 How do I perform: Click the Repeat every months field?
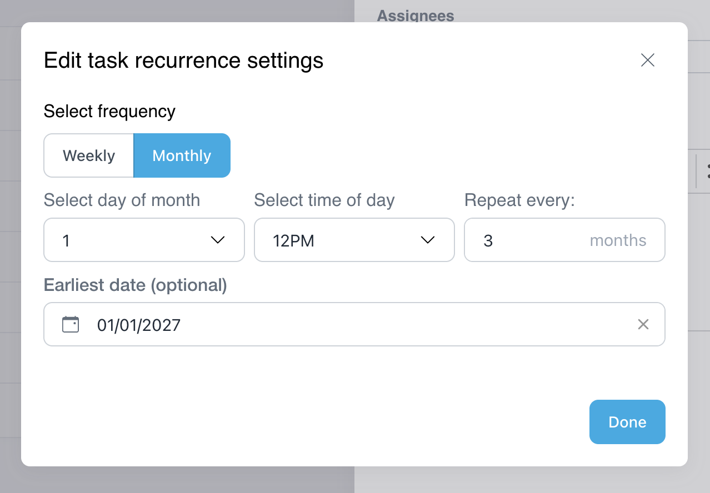[564, 240]
